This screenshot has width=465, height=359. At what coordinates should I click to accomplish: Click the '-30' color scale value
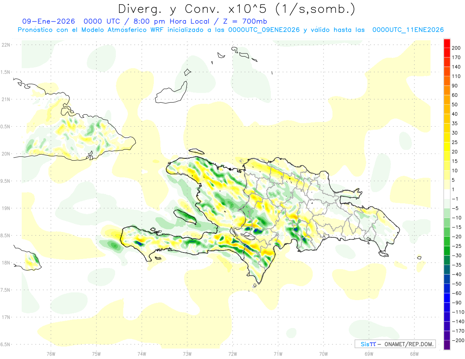tap(456, 256)
